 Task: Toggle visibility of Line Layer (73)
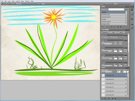[x=126, y=79]
